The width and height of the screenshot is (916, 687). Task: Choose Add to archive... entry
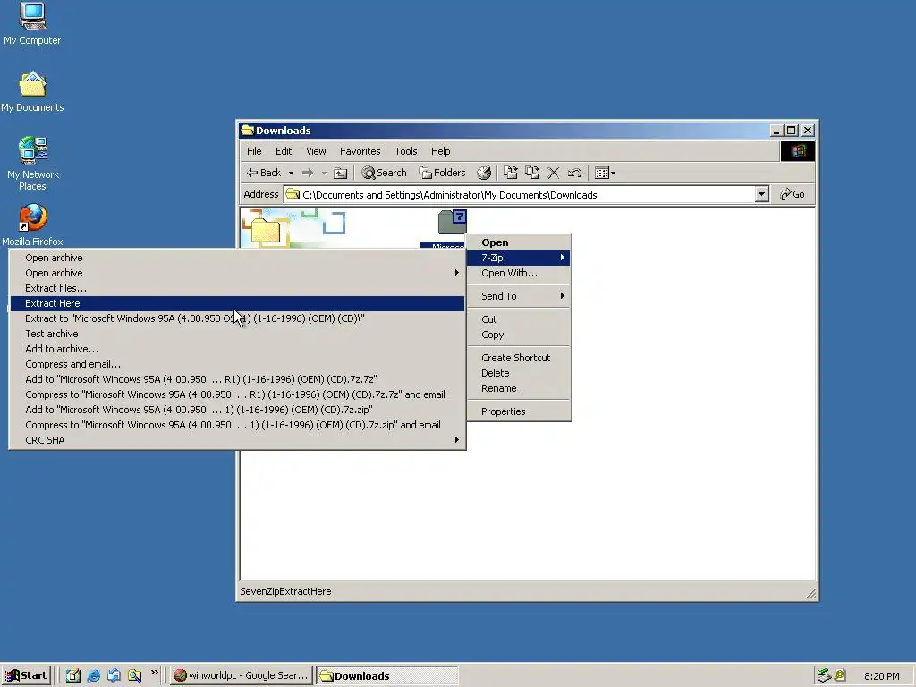[x=237, y=349]
